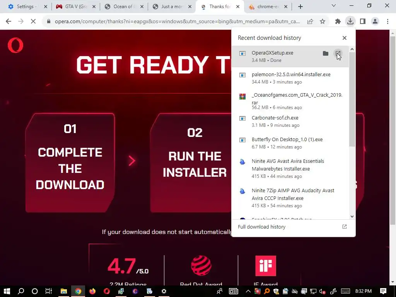Image resolution: width=396 pixels, height=297 pixels.
Task: Select the _Oceanofgames.com_GTA_V_Crack_2019.rar entry
Action: [290, 101]
